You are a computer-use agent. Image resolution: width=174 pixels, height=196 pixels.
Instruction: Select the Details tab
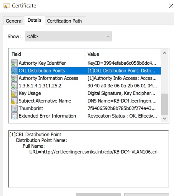tap(34, 20)
